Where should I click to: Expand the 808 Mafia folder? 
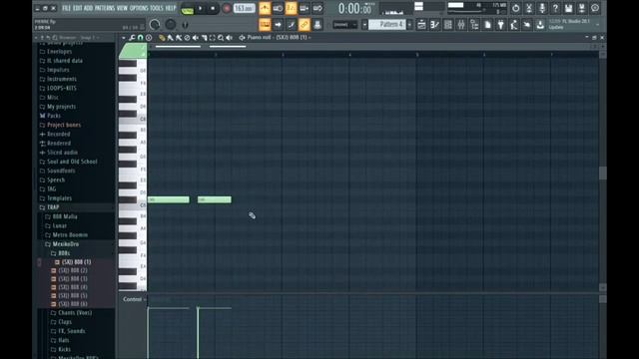click(64, 216)
